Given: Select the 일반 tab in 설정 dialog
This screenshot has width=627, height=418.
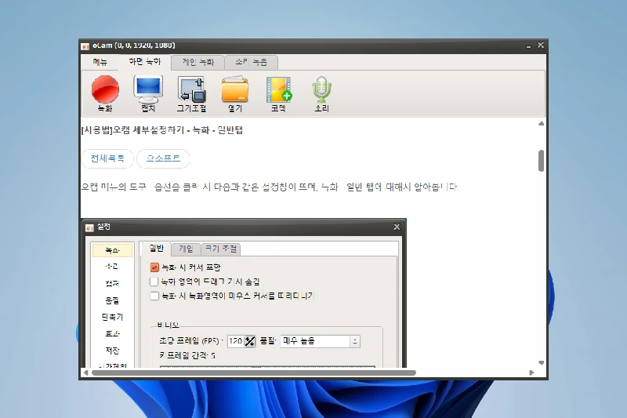Looking at the screenshot, I should click(156, 249).
